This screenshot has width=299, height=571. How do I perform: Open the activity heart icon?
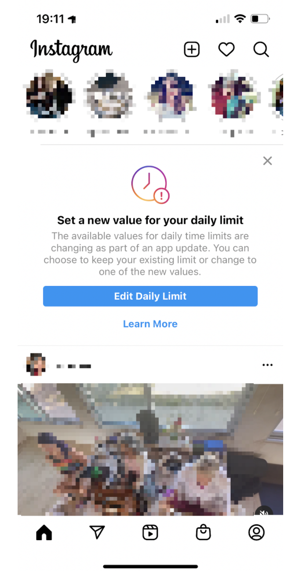tap(226, 50)
